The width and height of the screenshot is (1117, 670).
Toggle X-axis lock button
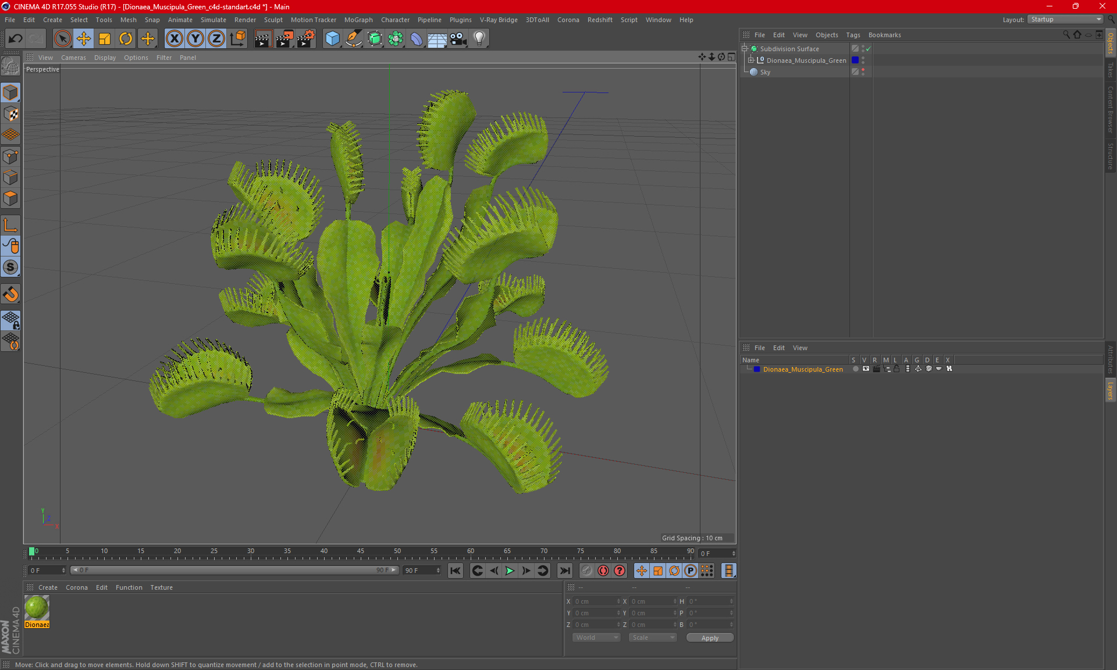[174, 38]
